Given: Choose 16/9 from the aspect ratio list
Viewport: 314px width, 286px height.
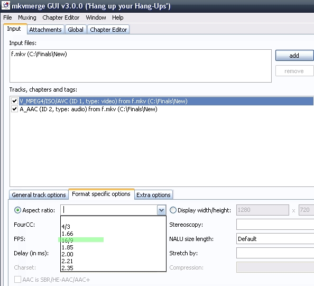Looking at the screenshot, I should [113, 240].
